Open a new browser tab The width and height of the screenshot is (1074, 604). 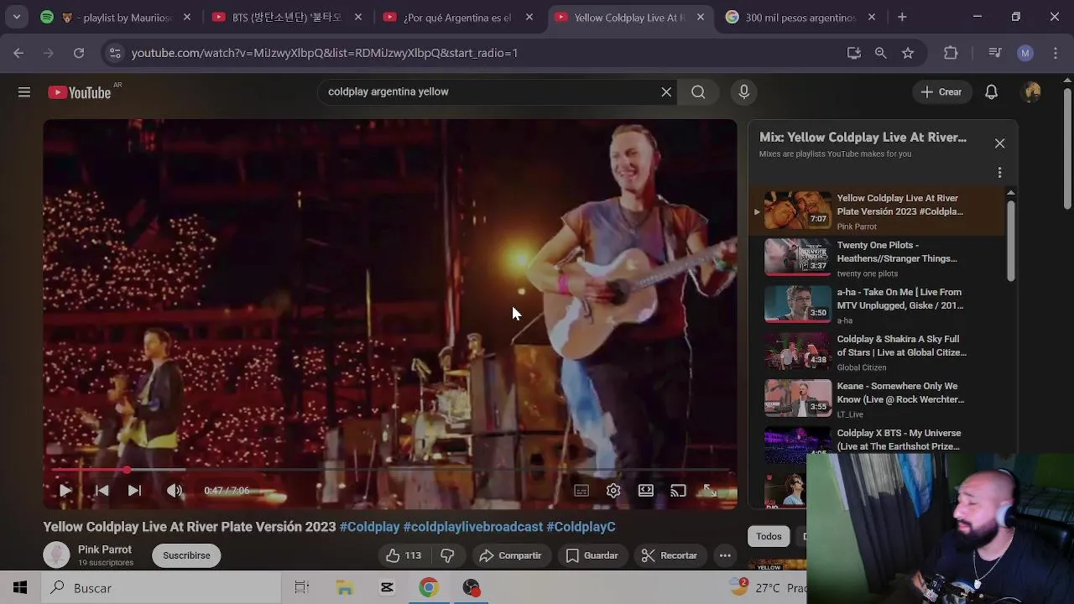902,17
